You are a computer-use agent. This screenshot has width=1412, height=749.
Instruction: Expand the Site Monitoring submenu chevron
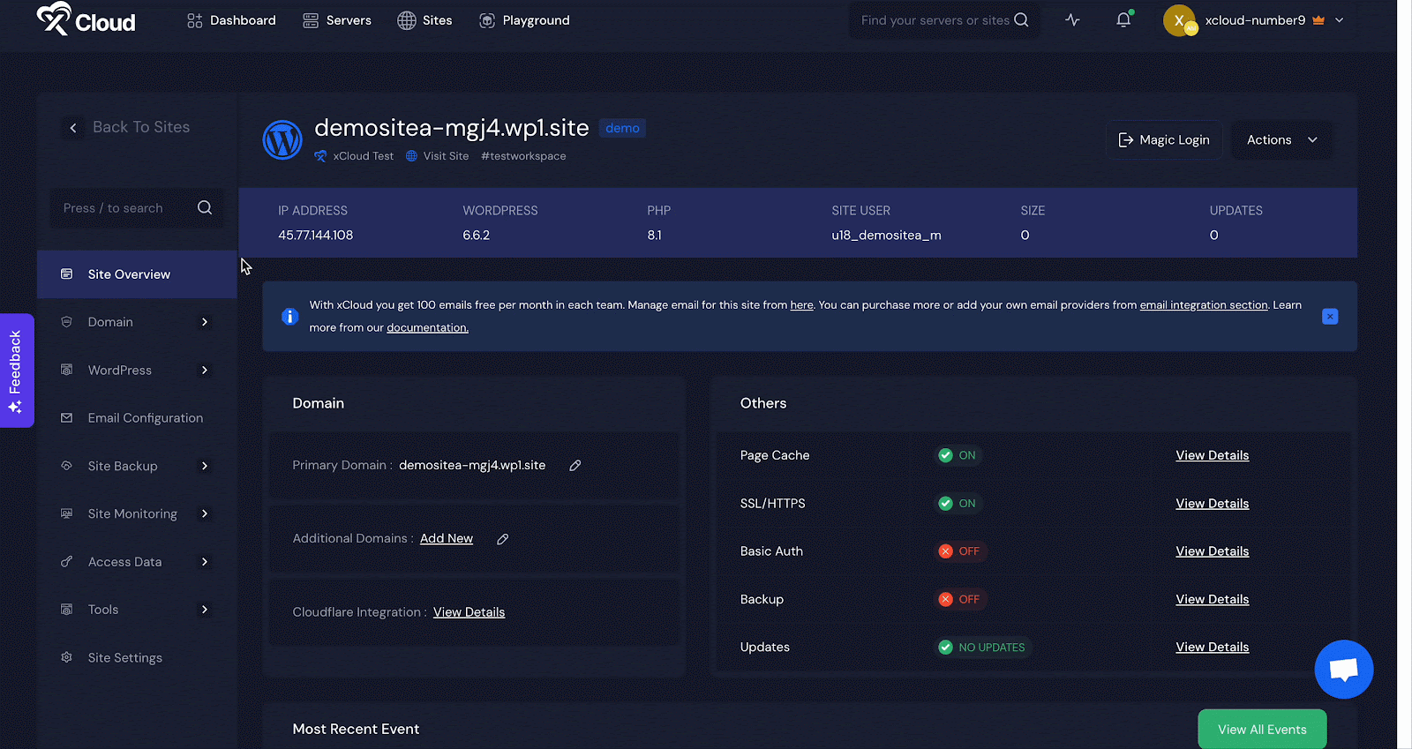coord(205,513)
